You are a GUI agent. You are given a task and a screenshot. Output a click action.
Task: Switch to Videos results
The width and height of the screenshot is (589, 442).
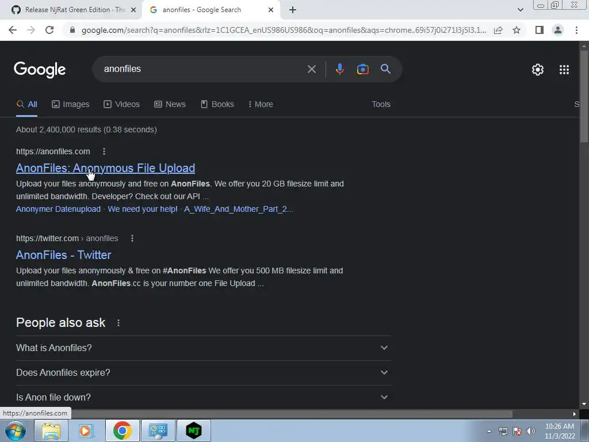(x=122, y=105)
